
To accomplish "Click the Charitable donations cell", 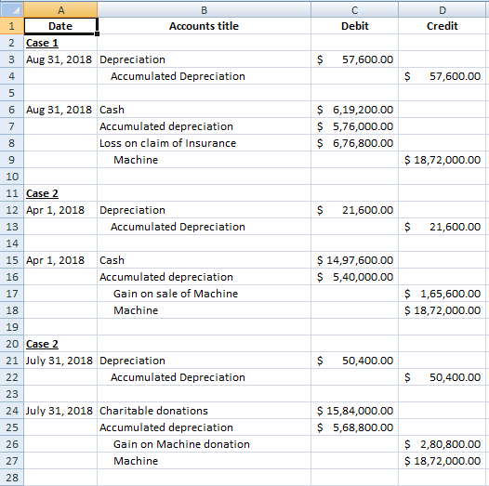I will coord(204,411).
